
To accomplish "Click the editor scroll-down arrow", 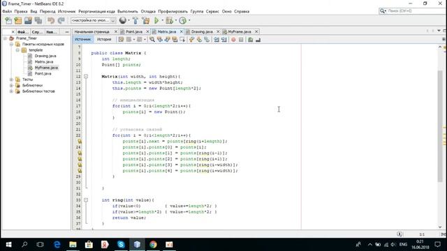I will pyautogui.click(x=440, y=227).
